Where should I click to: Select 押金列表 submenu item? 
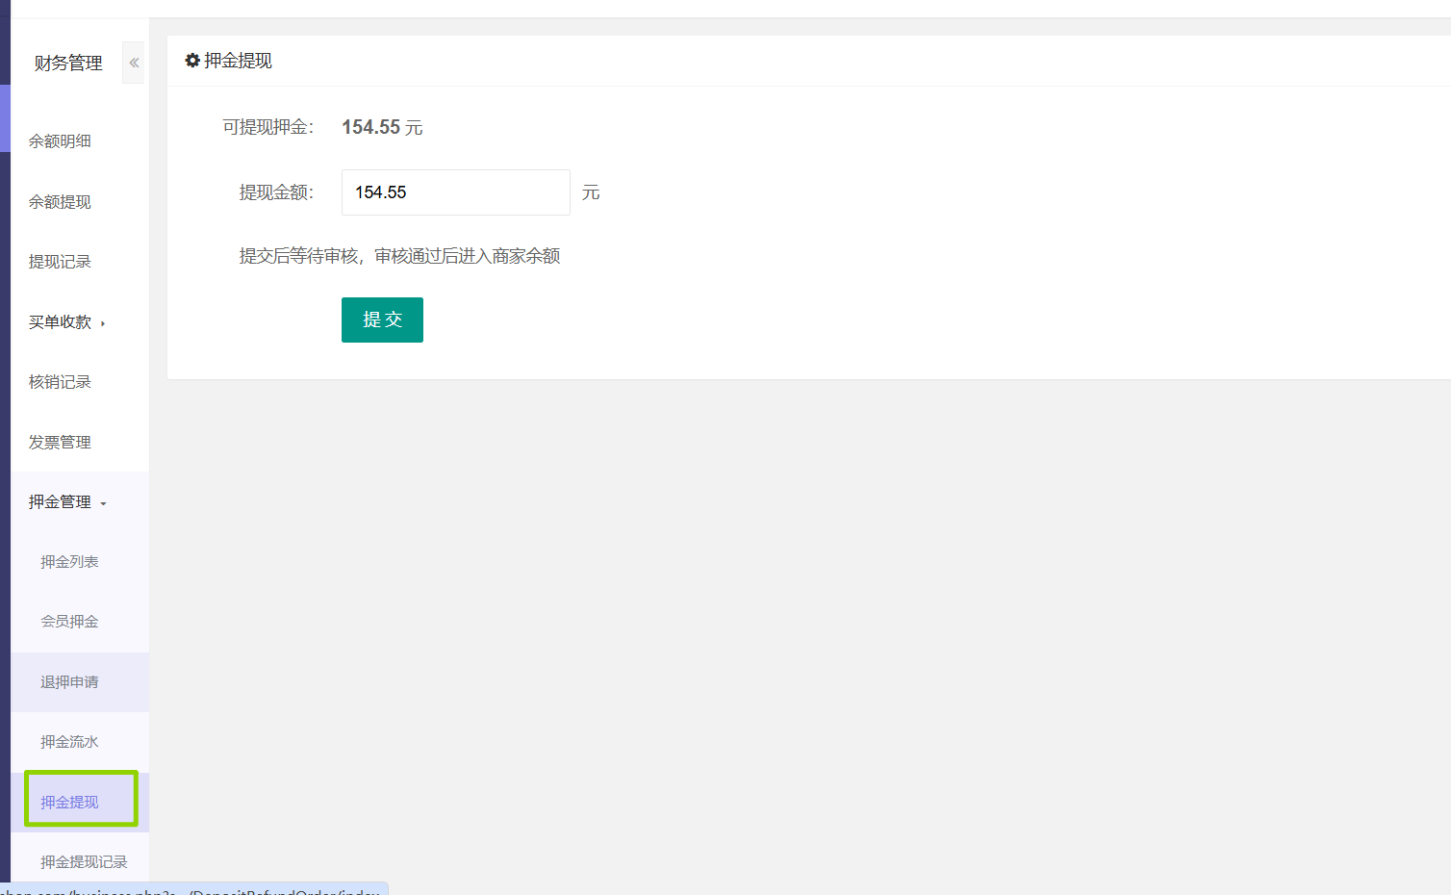pos(69,562)
